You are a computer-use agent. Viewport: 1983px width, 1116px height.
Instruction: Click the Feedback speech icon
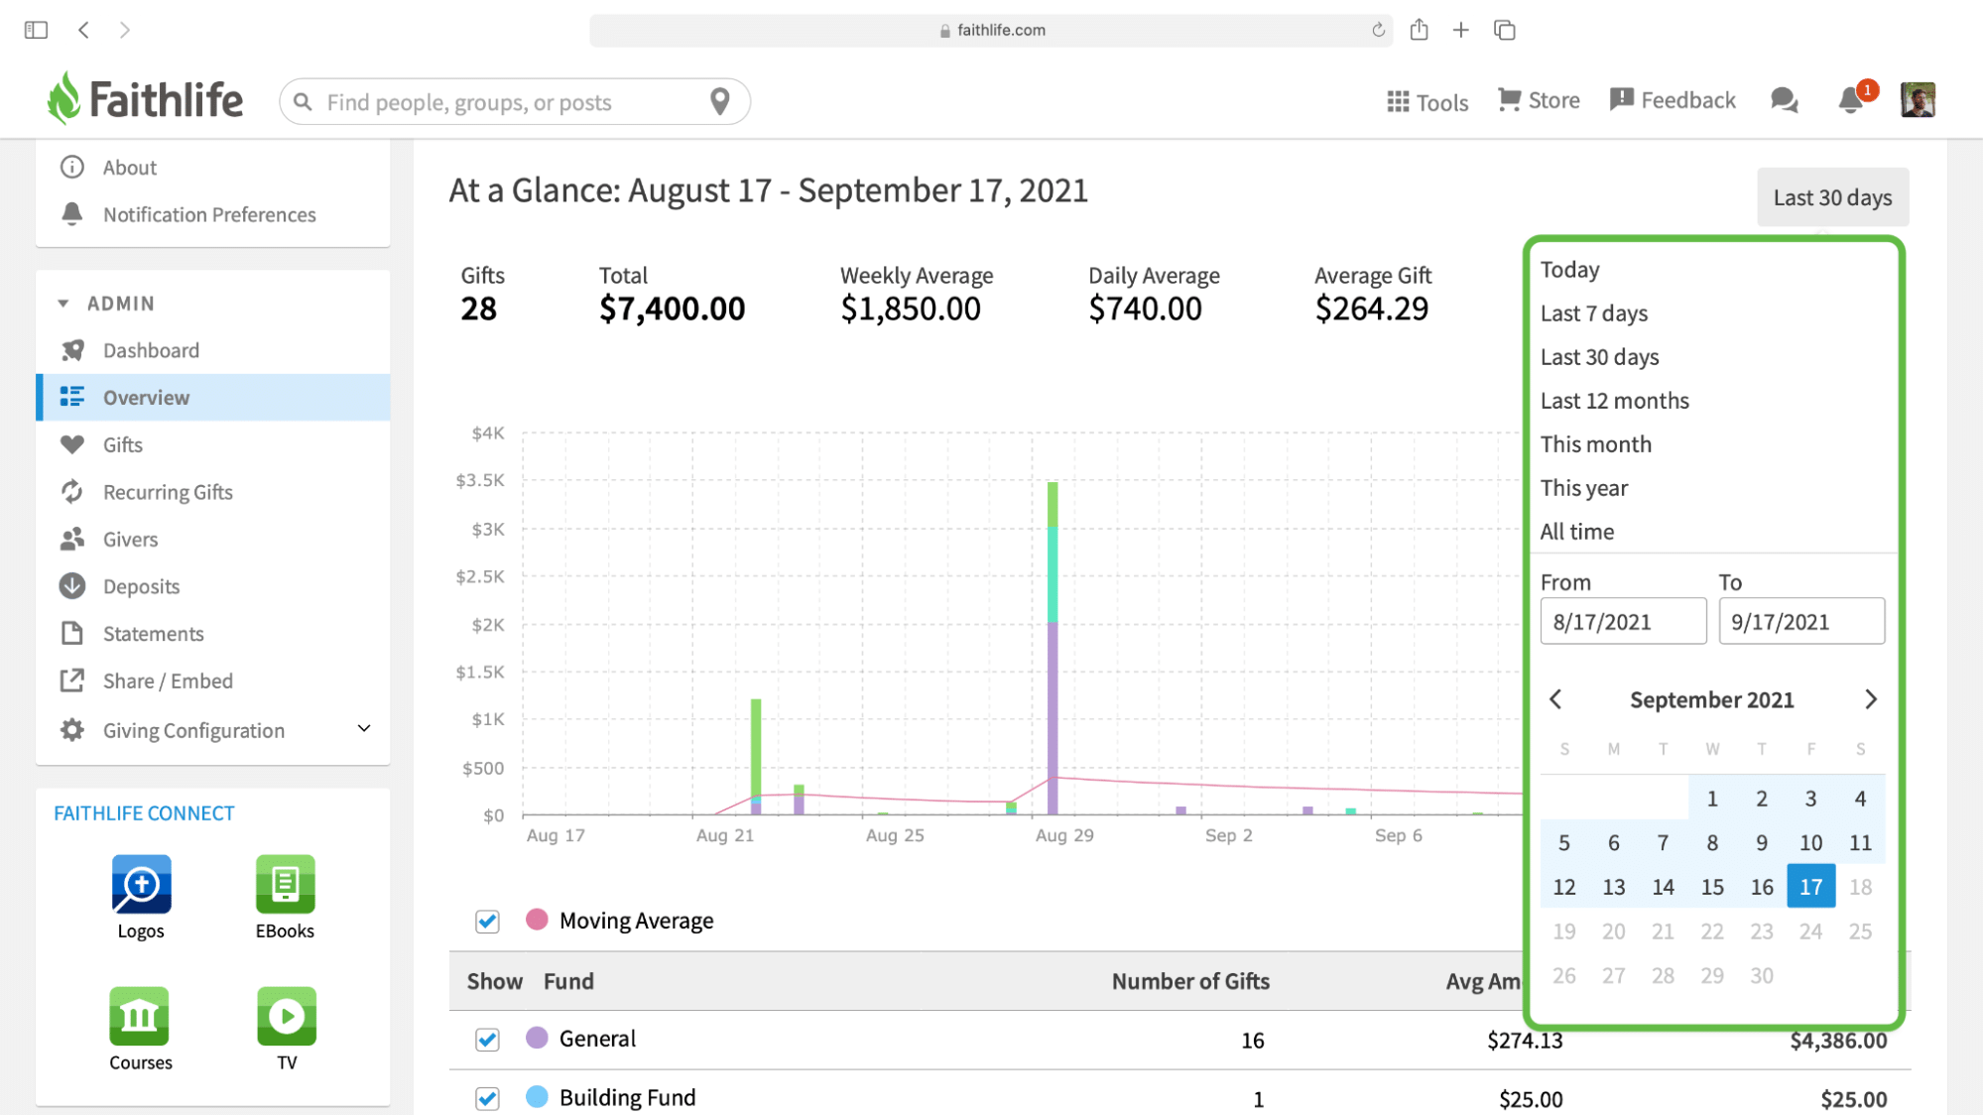(1621, 100)
